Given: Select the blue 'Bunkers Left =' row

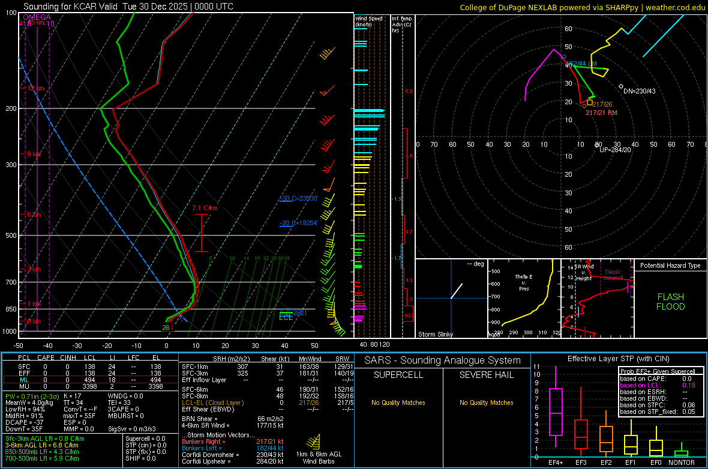Looking at the screenshot, I should pyautogui.click(x=233, y=448).
